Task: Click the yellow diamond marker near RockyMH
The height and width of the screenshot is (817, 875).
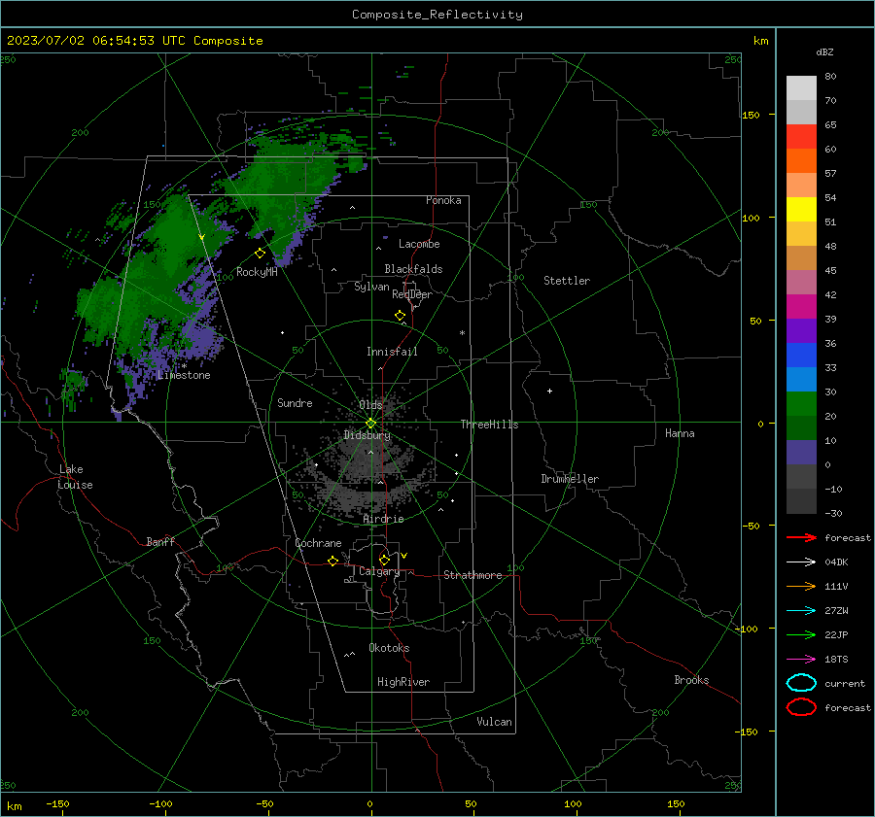Action: 260,254
